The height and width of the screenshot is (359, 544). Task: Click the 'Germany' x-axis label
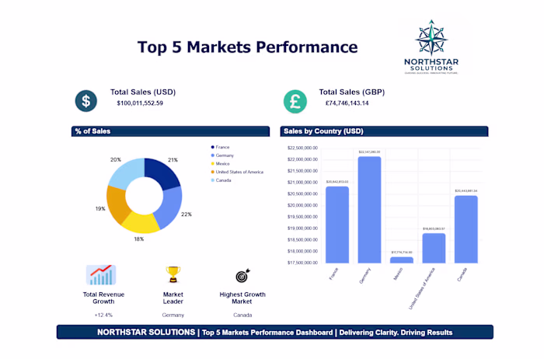click(365, 276)
